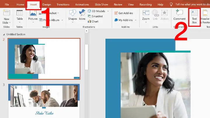Click the scroll up arrow of slide panel
The width and height of the screenshot is (210, 118).
tap(86, 31)
